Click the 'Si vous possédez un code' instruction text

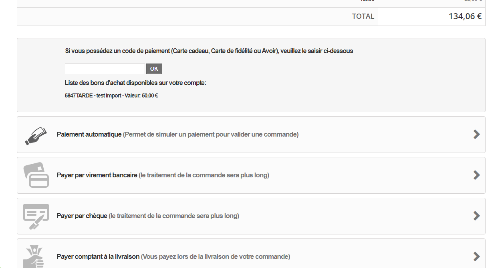pyautogui.click(x=209, y=51)
